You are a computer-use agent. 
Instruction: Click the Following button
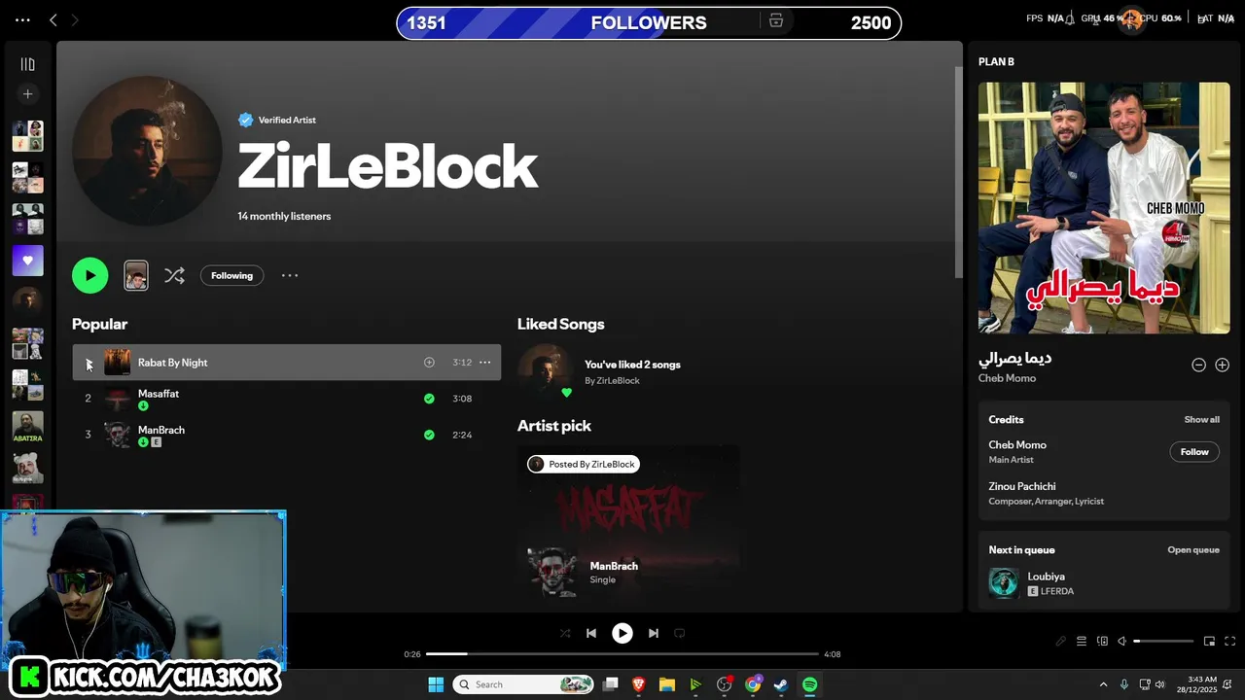tap(231, 275)
